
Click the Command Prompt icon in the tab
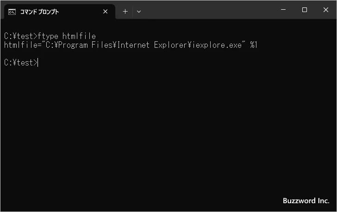click(12, 12)
